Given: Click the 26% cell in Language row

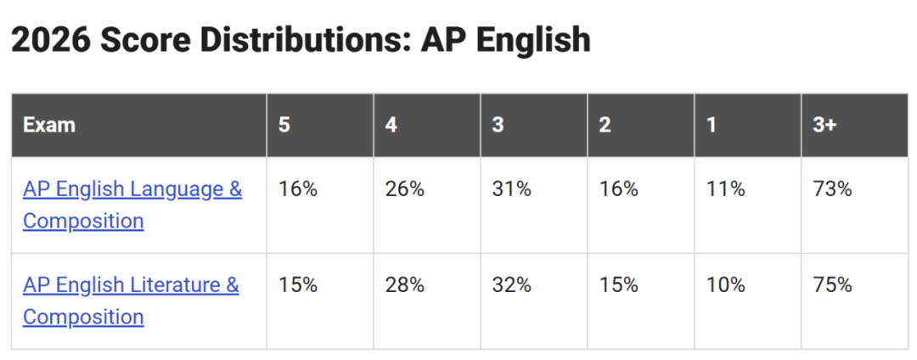Looking at the screenshot, I should pyautogui.click(x=404, y=189).
